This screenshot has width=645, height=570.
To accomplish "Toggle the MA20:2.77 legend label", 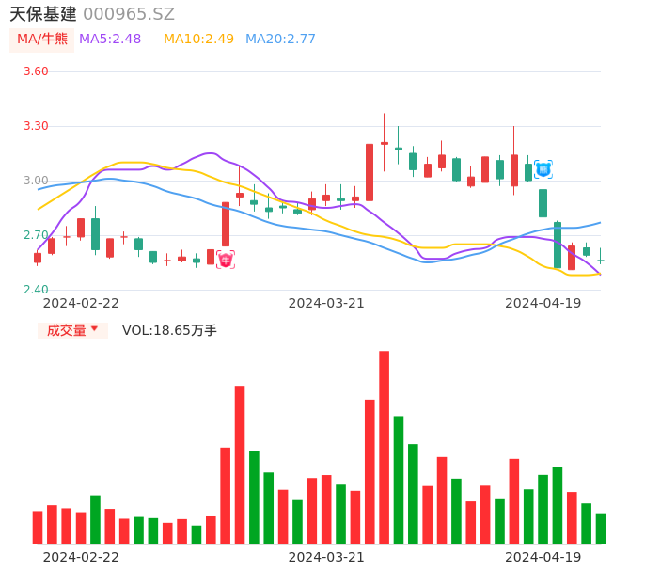I will coord(280,40).
